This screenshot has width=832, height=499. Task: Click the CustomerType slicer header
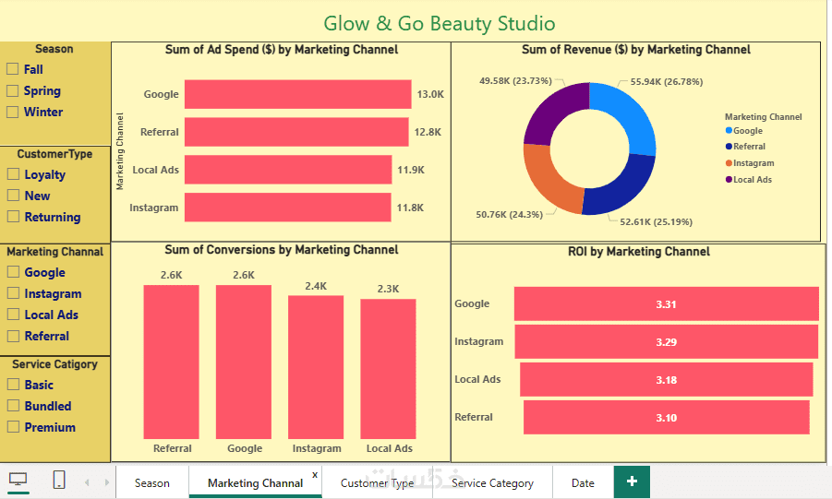coord(54,154)
